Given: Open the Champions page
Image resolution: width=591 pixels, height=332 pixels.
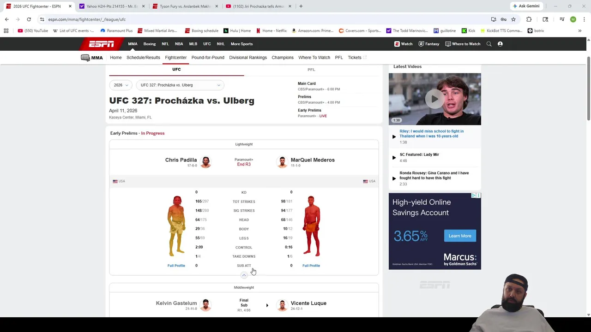Looking at the screenshot, I should tap(283, 58).
